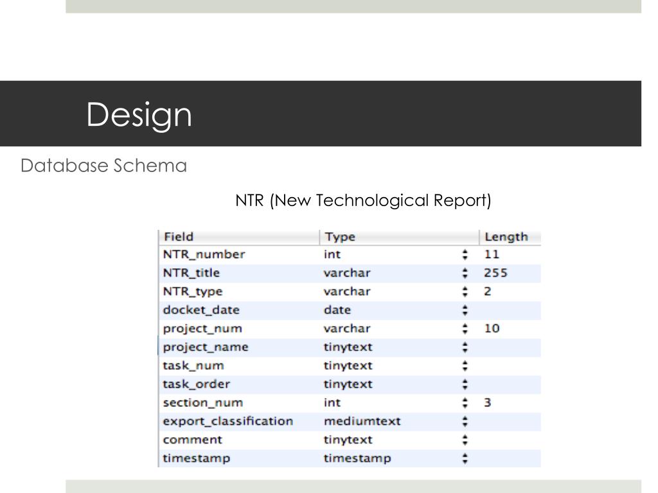Click the Database Schema subtitle
658x493 pixels.
point(103,166)
